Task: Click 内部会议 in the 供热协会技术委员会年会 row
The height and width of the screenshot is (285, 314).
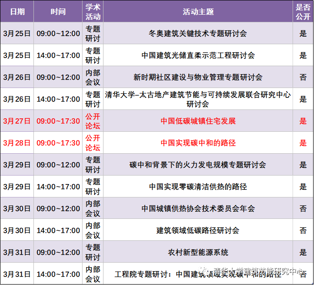Action: click(x=93, y=208)
